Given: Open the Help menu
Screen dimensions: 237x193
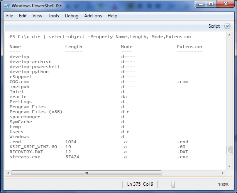Looking at the screenshot, I should tap(112, 16).
